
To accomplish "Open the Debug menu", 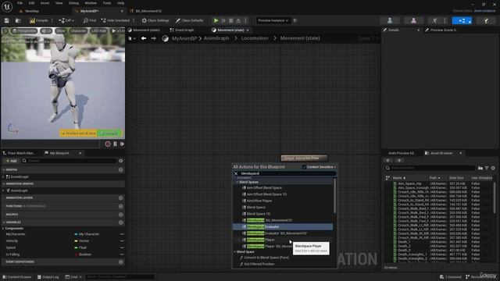I will tap(73, 3).
